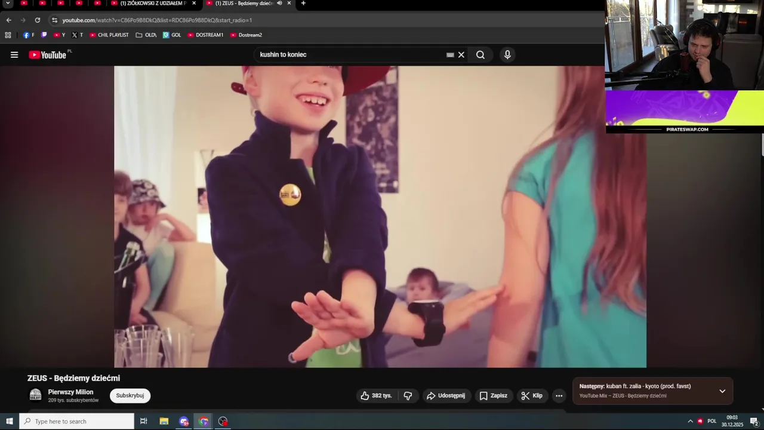
Task: Open the bookmarks apps grid icon
Action: coord(8,35)
